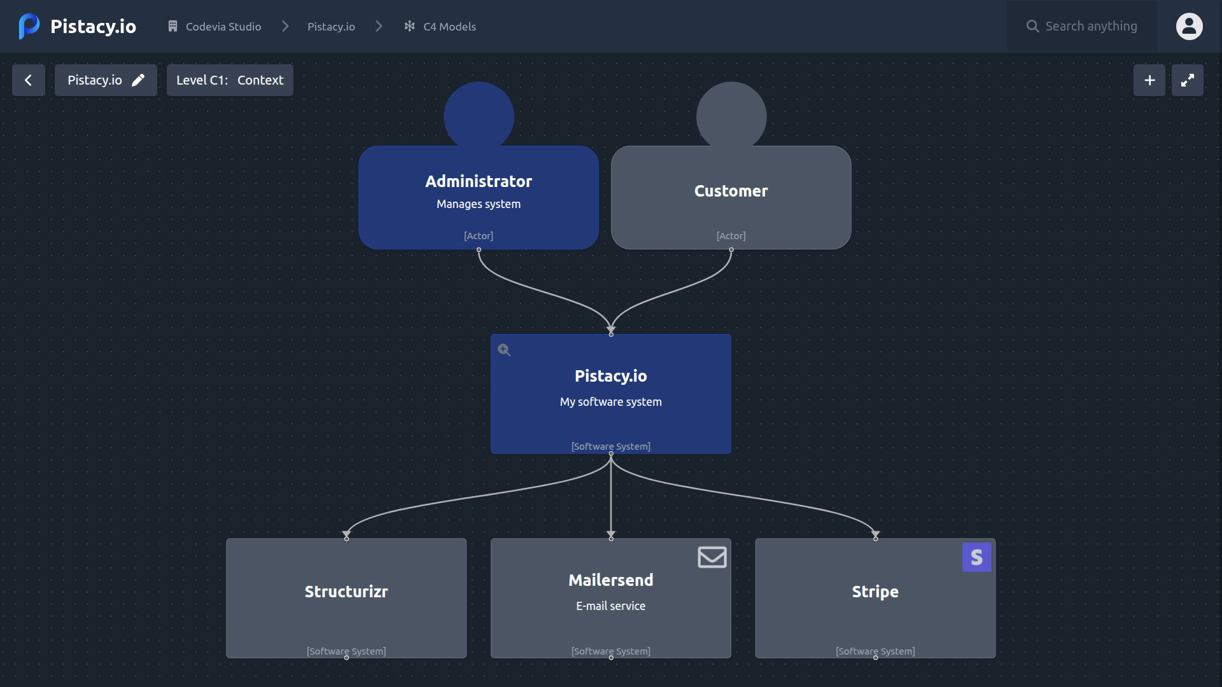Click the pencil edit icon beside Pistacy.io
Screen dimensions: 1222x687
click(138, 80)
